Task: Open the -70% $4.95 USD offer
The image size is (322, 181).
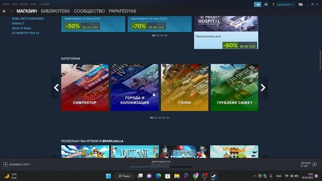Action: coord(159,24)
